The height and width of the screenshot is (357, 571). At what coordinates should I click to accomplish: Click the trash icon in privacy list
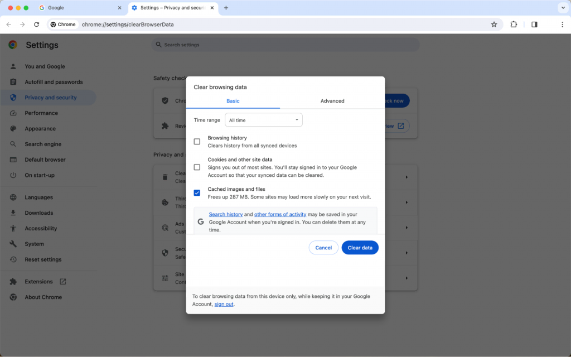(165, 177)
